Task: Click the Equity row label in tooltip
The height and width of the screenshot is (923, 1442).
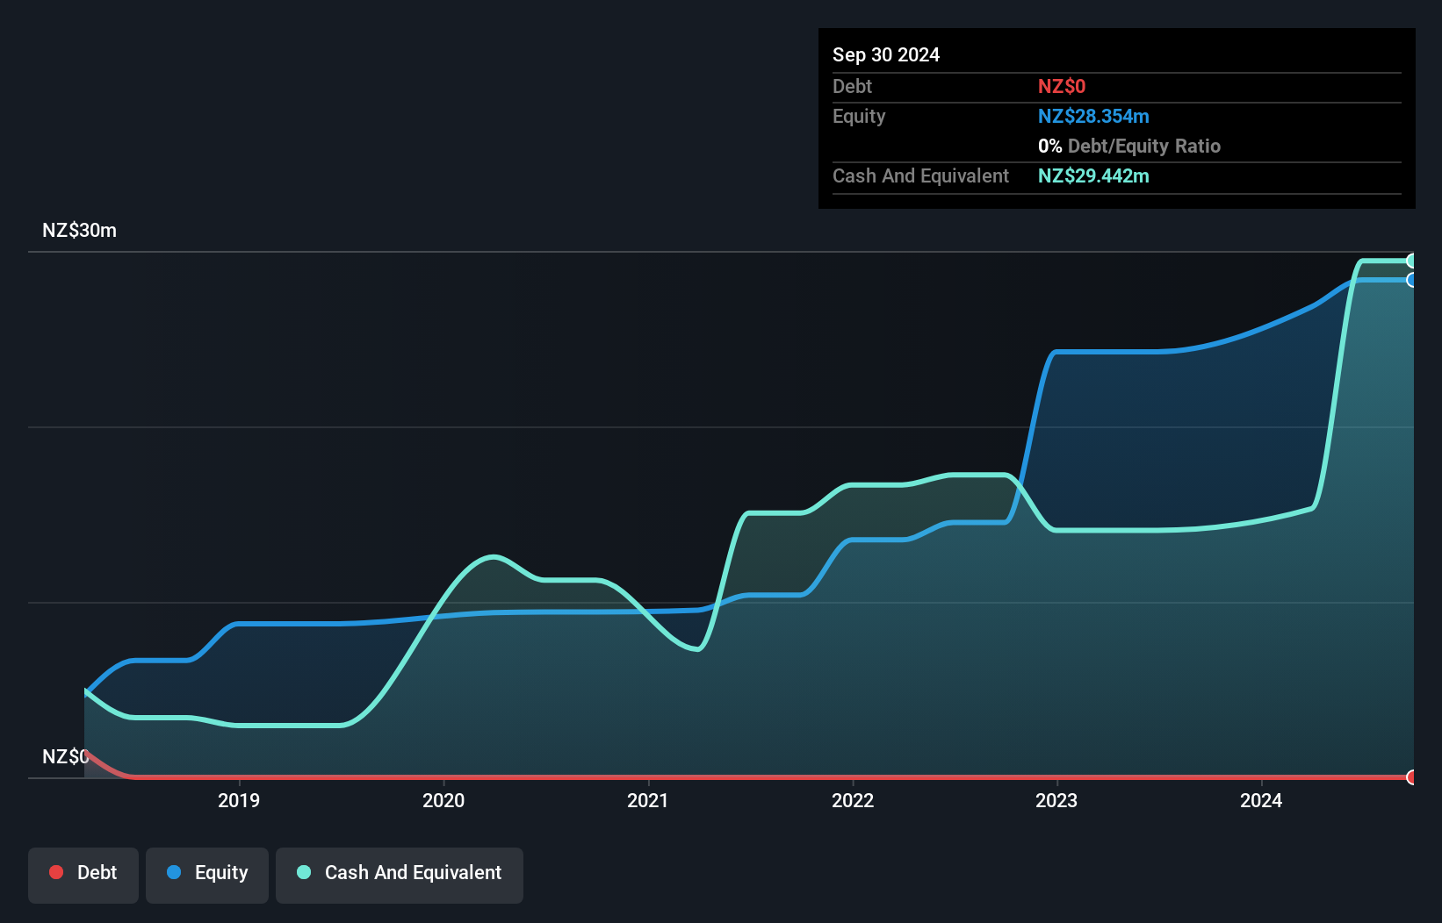Action: point(859,117)
